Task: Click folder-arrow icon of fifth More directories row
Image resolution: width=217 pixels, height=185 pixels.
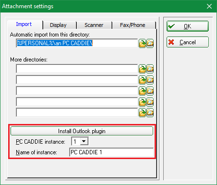Action: click(142, 112)
